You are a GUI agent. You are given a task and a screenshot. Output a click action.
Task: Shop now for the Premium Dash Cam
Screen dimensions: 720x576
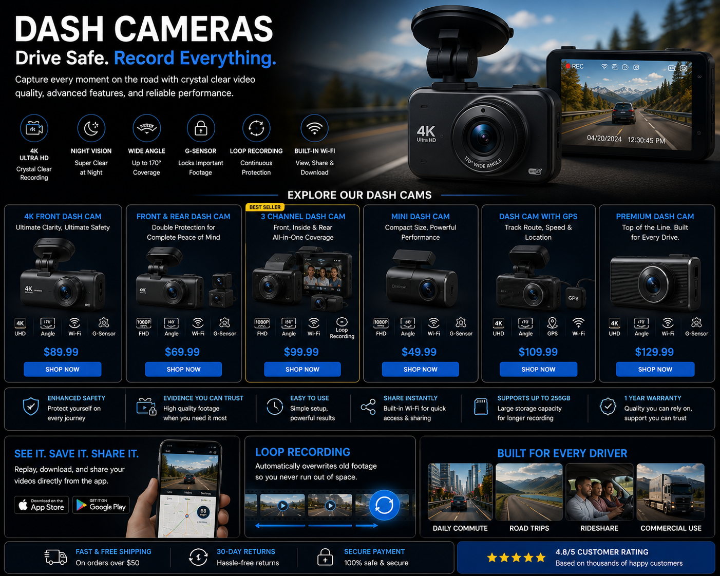pyautogui.click(x=655, y=369)
